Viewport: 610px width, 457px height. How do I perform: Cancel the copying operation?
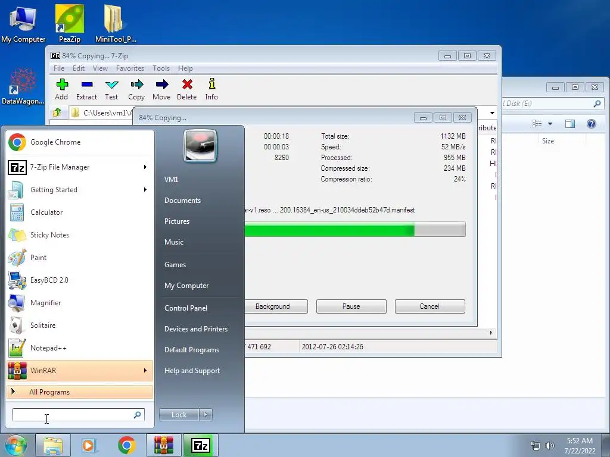coord(430,306)
